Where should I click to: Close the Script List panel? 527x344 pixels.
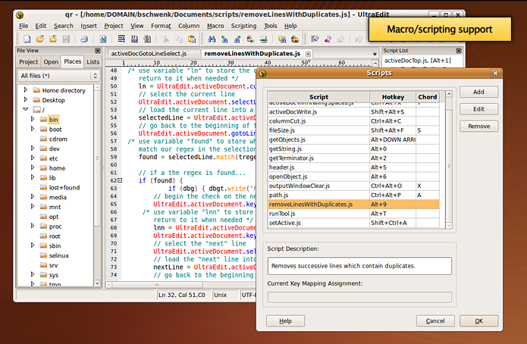pos(459,51)
